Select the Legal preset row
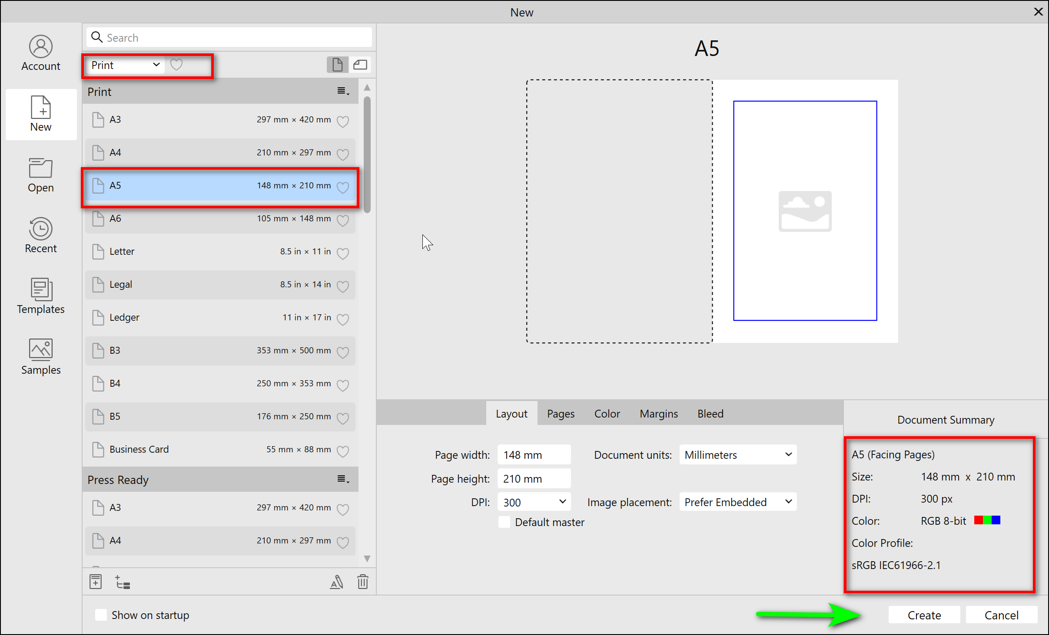This screenshot has width=1049, height=635. tap(220, 284)
